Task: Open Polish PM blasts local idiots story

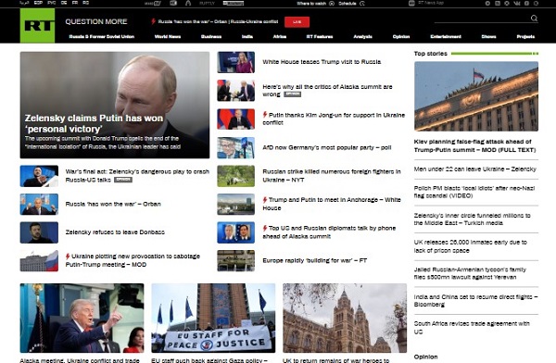Action: pyautogui.click(x=474, y=192)
